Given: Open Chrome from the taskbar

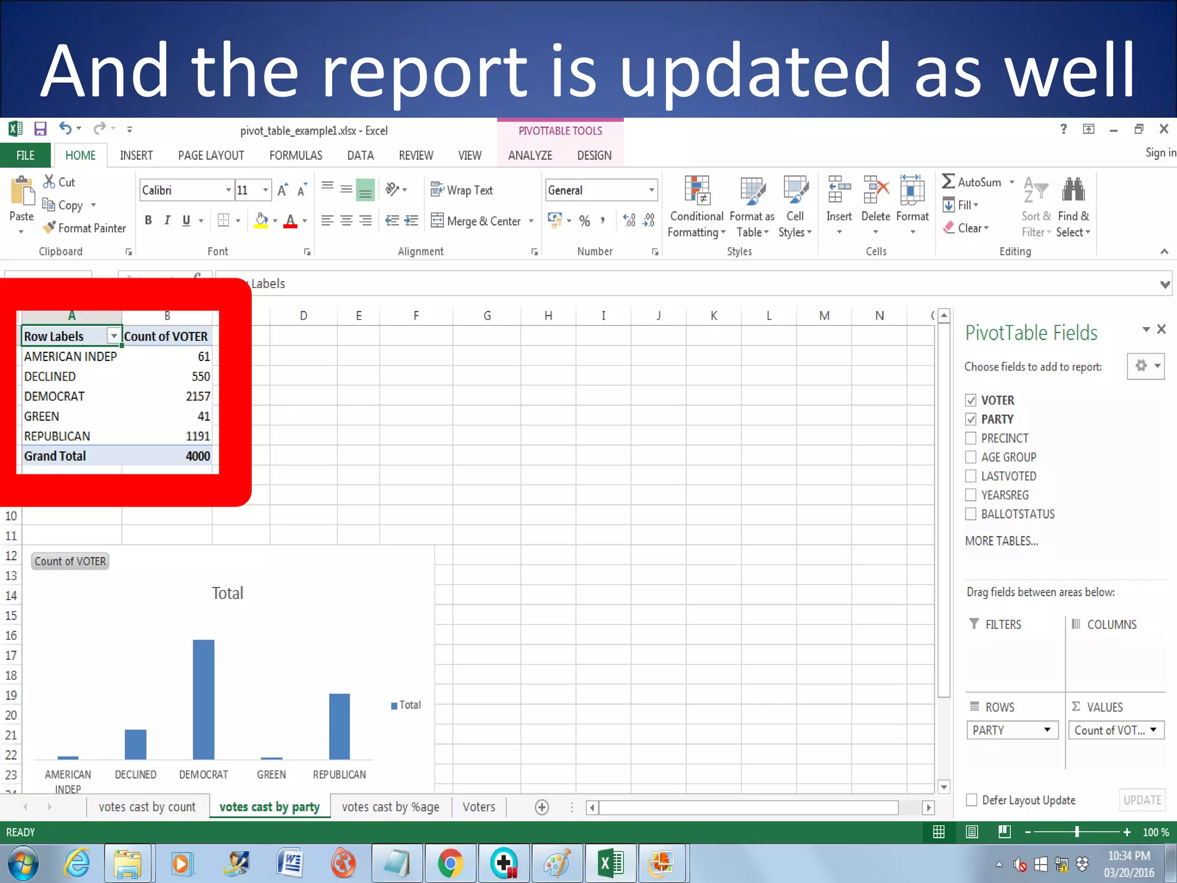Looking at the screenshot, I should tap(450, 863).
